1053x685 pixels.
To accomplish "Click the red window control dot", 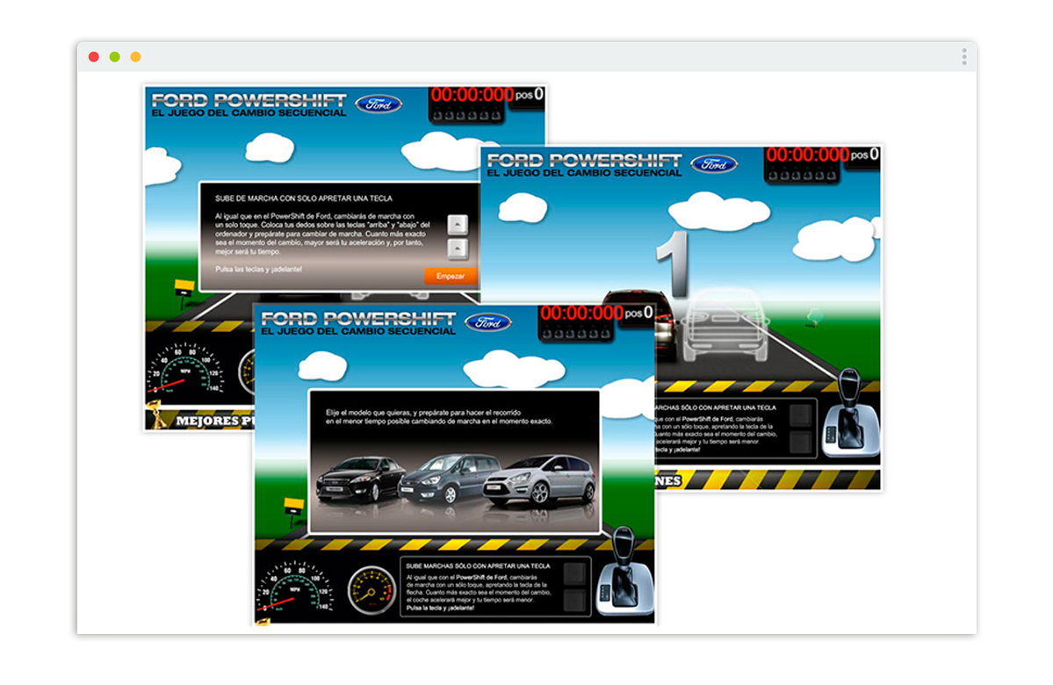I will [94, 57].
